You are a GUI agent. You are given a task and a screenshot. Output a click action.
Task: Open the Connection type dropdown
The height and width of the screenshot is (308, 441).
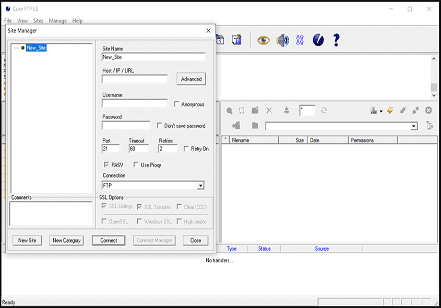tap(200, 186)
